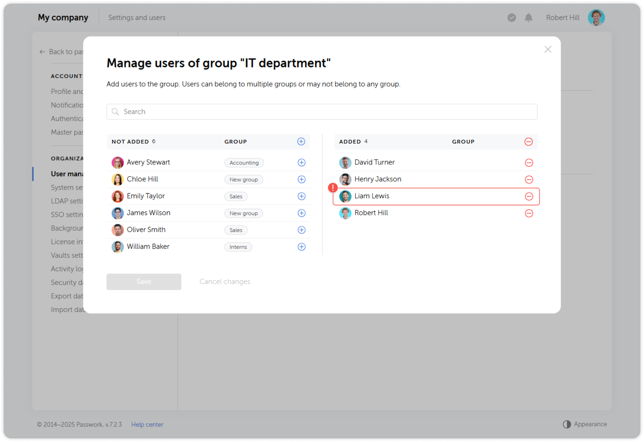This screenshot has height=442, width=644.
Task: Remove Robert Hill using the minus icon
Action: click(x=529, y=213)
